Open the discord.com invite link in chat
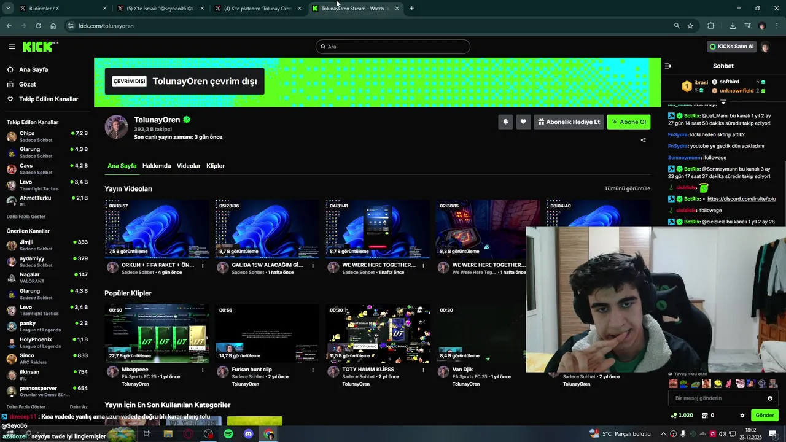 pos(741,199)
